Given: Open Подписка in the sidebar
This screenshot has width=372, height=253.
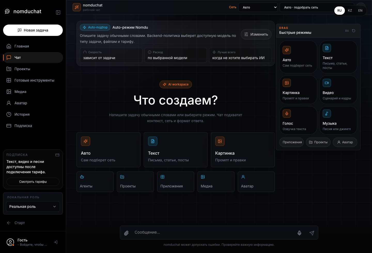Looking at the screenshot, I should point(33,126).
